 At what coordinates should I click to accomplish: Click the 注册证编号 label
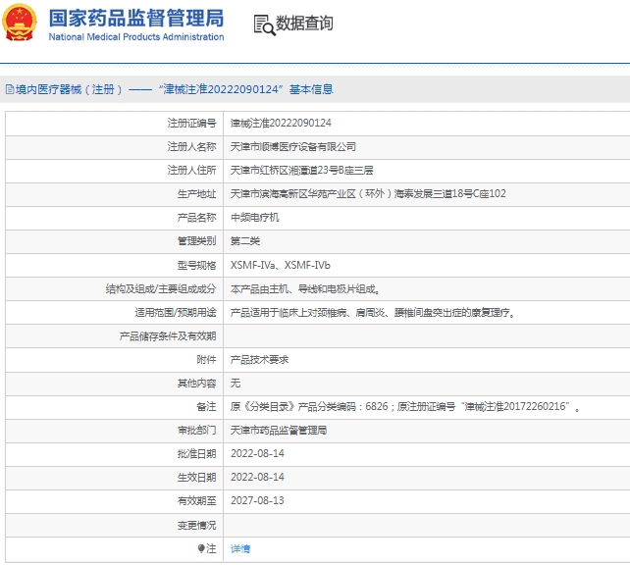[x=191, y=123]
